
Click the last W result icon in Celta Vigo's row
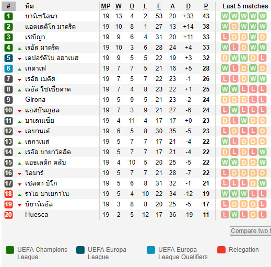(262, 183)
